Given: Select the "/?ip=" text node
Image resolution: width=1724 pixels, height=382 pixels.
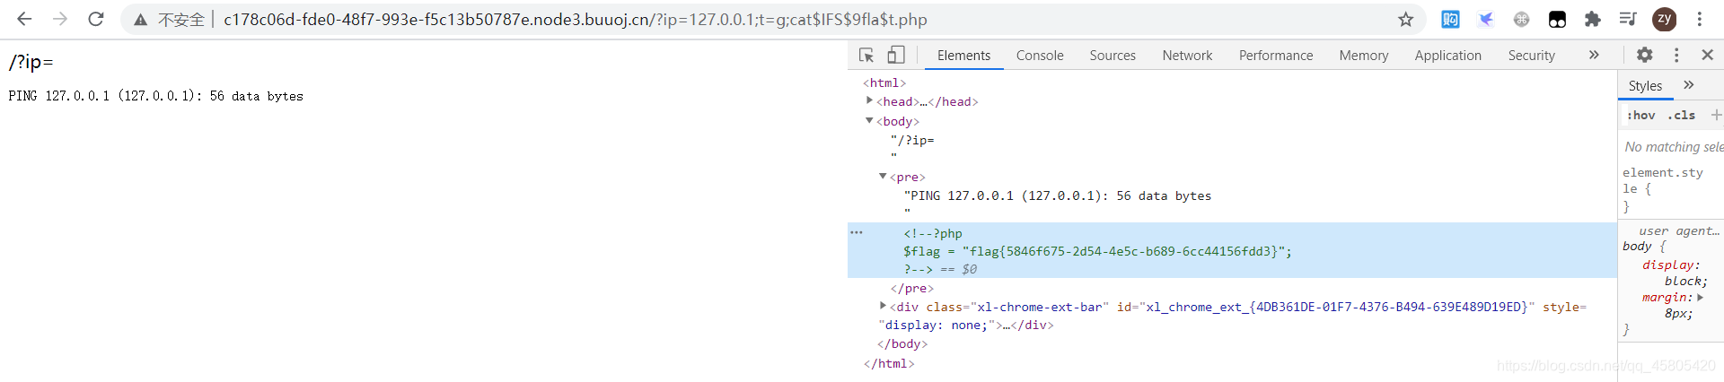Looking at the screenshot, I should [x=913, y=140].
